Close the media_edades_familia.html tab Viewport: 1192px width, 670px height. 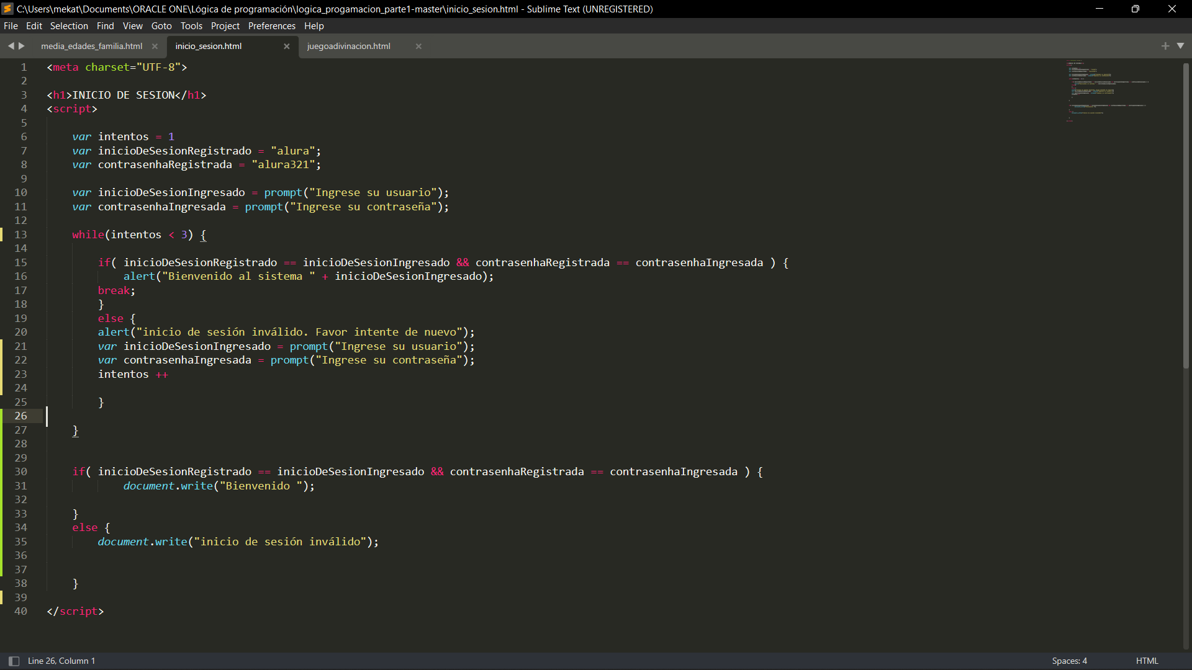point(155,47)
